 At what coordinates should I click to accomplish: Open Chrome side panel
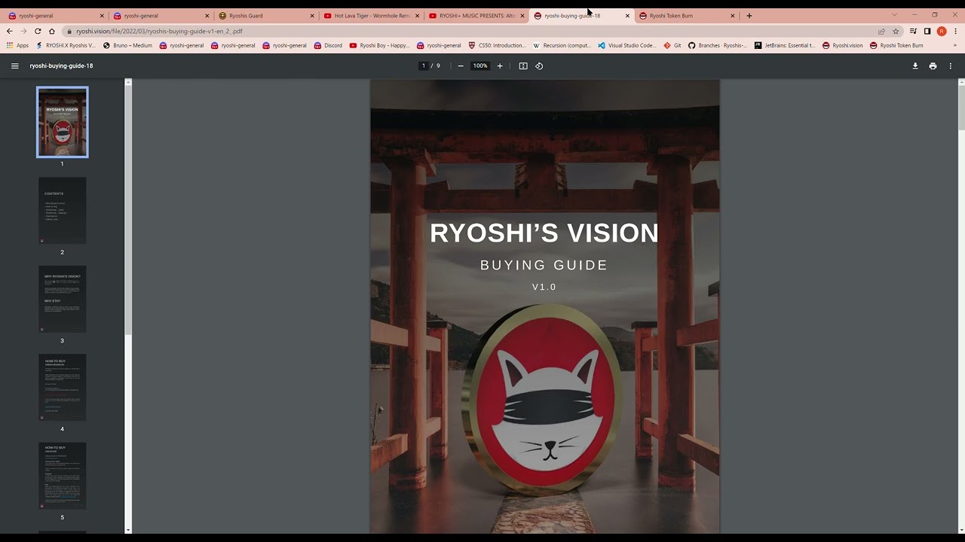pyautogui.click(x=927, y=31)
